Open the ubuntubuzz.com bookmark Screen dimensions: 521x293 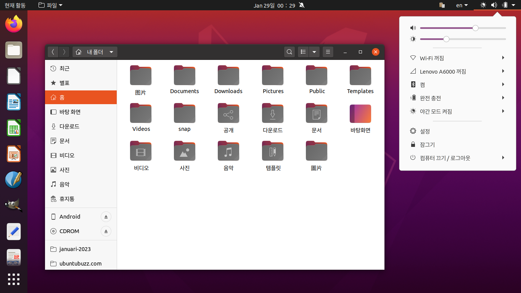tap(81, 264)
